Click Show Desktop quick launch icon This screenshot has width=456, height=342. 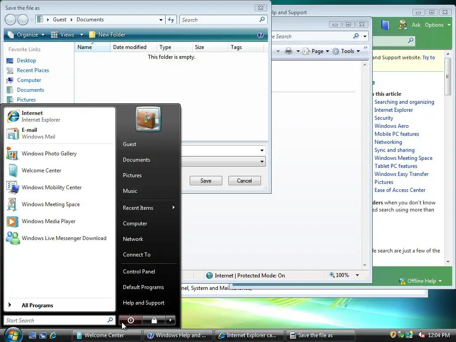point(32,335)
